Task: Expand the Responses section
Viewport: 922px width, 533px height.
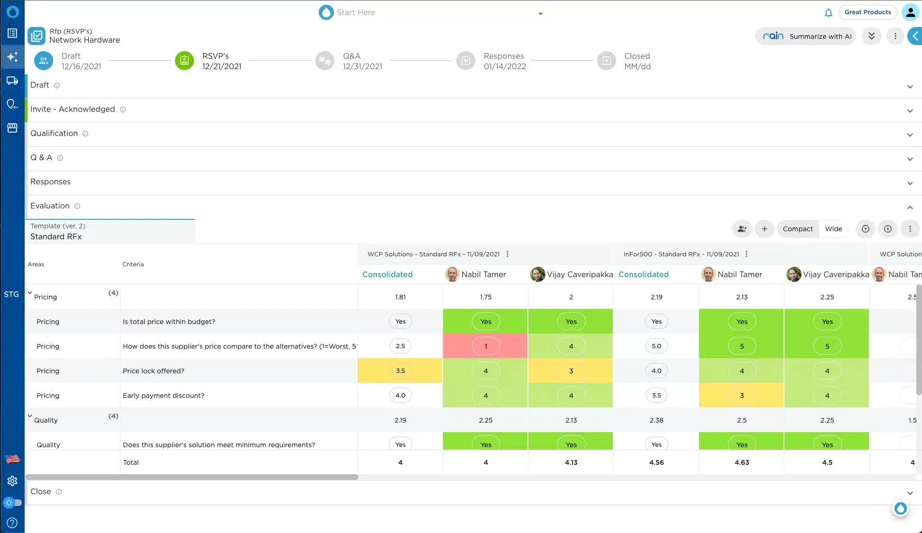Action: [x=910, y=183]
